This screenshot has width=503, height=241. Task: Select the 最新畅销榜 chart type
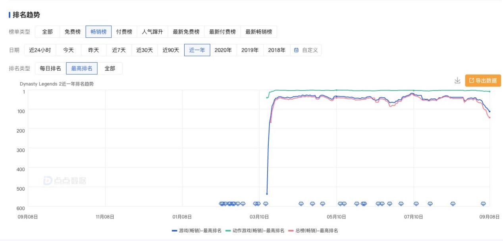click(x=259, y=32)
